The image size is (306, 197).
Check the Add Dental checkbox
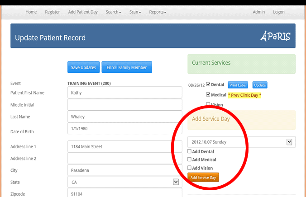point(190,151)
